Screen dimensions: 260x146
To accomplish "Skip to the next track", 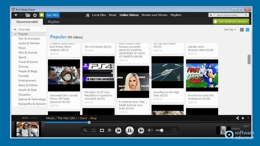I will pyautogui.click(x=141, y=131).
